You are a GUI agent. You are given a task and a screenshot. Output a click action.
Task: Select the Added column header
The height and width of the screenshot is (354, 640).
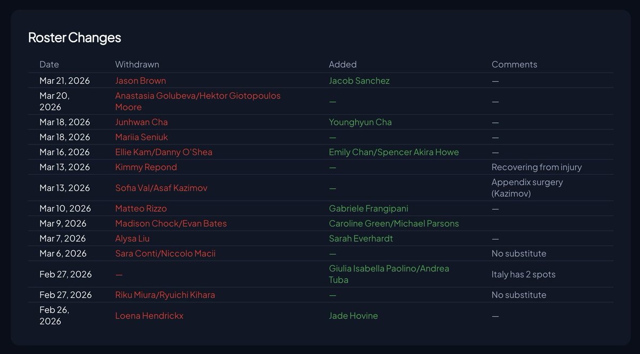pos(342,65)
